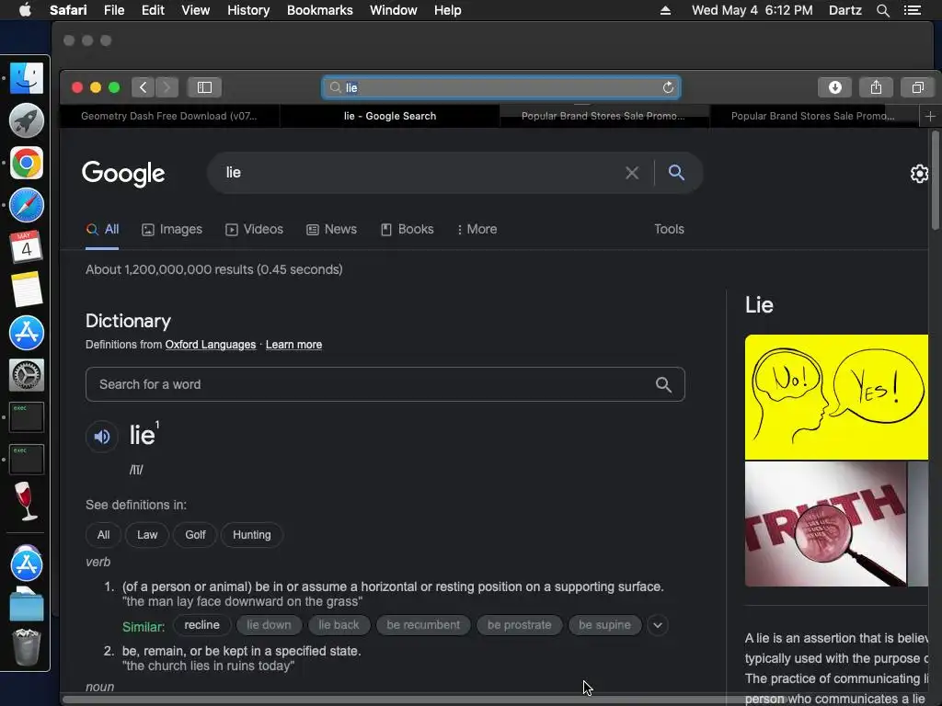942x706 pixels.
Task: Switch to first Popular Brand Stores tab
Action: coord(603,116)
